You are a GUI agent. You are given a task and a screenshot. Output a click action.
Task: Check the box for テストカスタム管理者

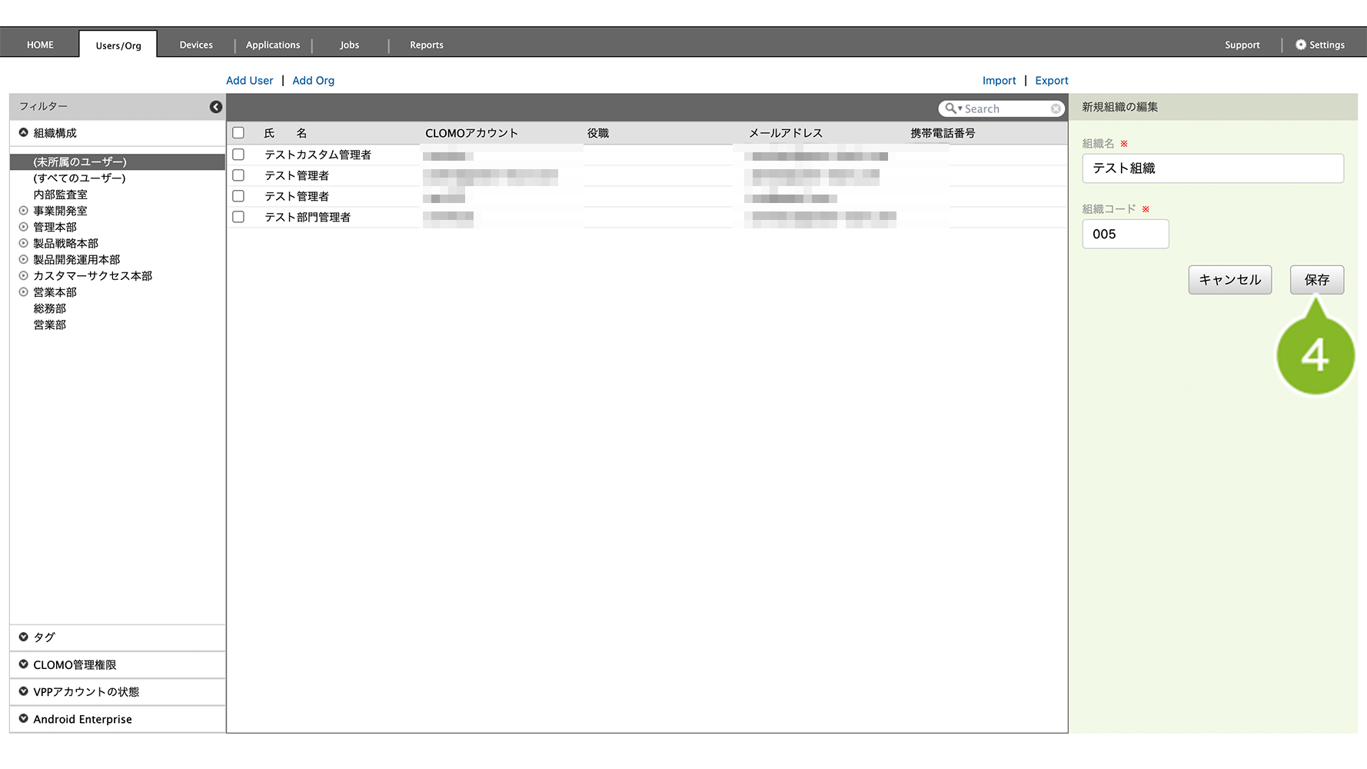(x=238, y=155)
